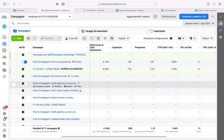This screenshot has width=224, height=140.
Task: Click the undo arrow icon in toolbar
Action: (92, 38)
